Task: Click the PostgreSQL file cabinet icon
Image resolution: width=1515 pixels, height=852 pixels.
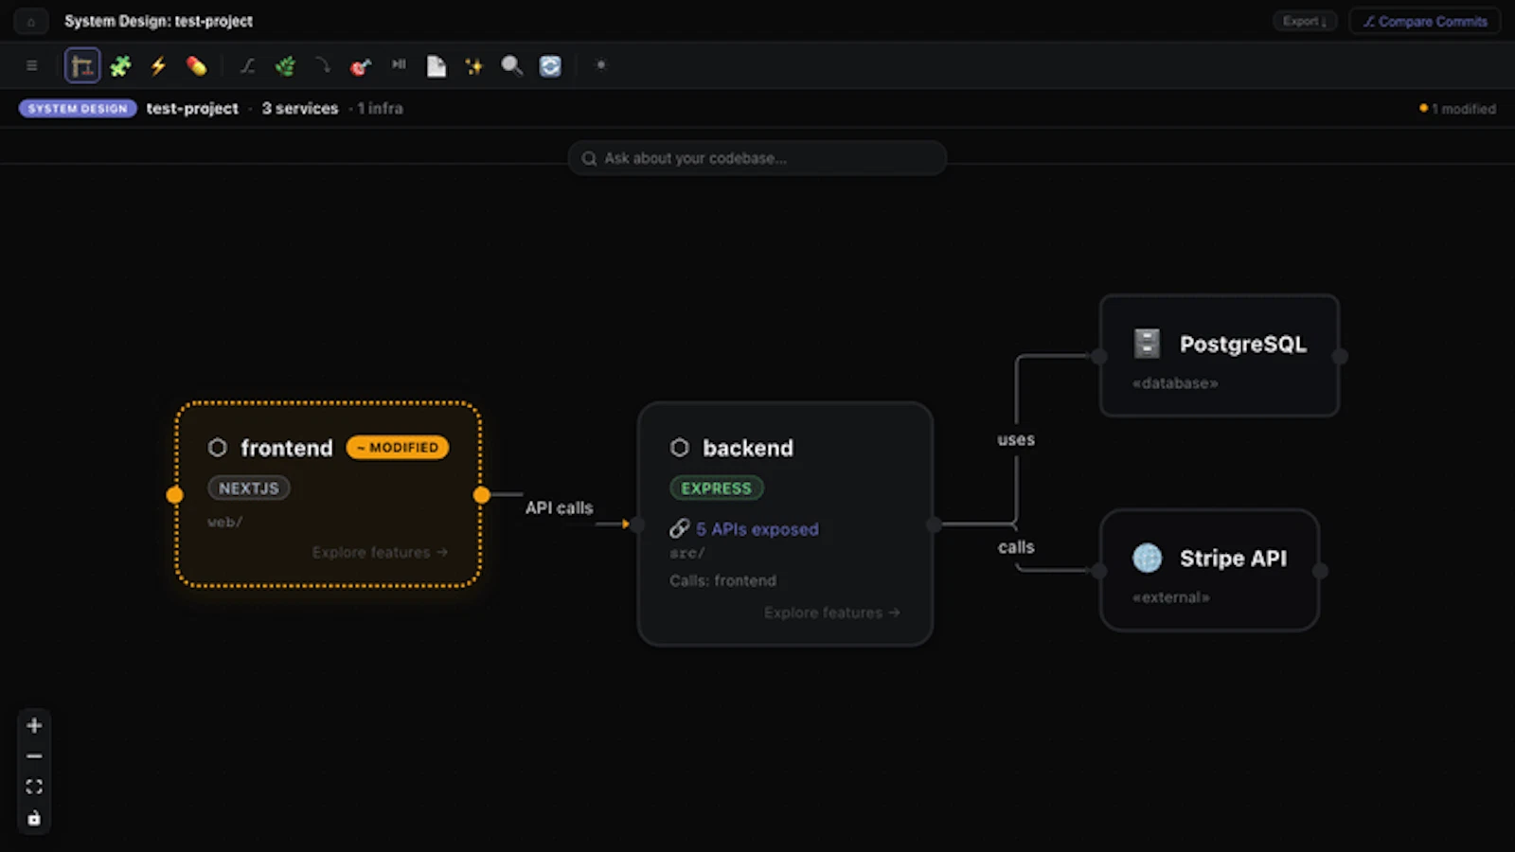Action: coord(1147,344)
